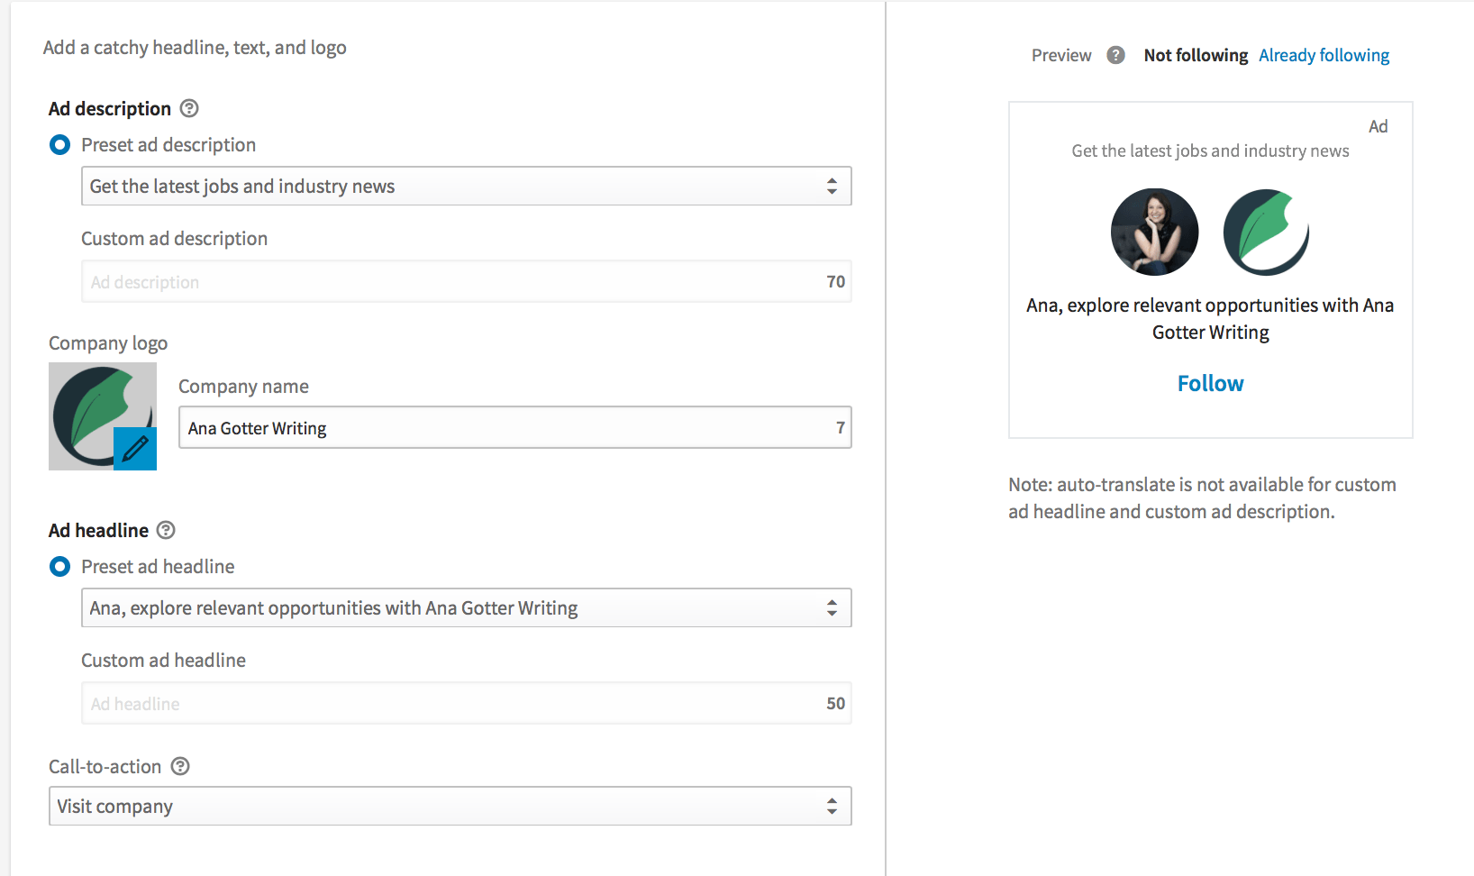Click the 'Custom ad headline' label
The image size is (1474, 876).
[163, 661]
